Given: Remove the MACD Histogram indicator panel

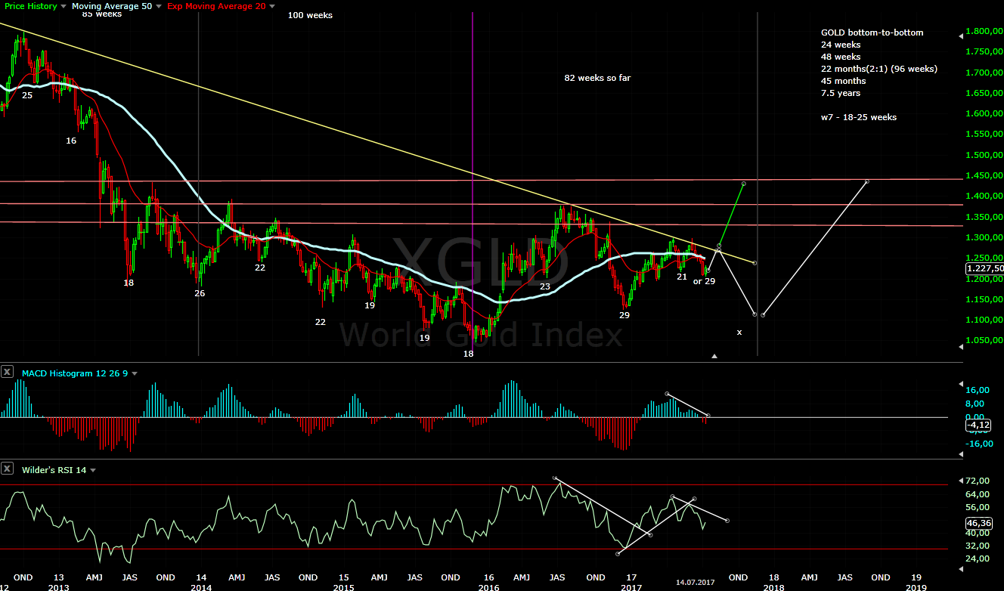Looking at the screenshot, I should coord(8,373).
